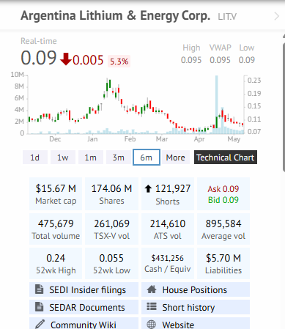285x329 pixels.
Task: Click the Short history list icon
Action: click(x=152, y=306)
